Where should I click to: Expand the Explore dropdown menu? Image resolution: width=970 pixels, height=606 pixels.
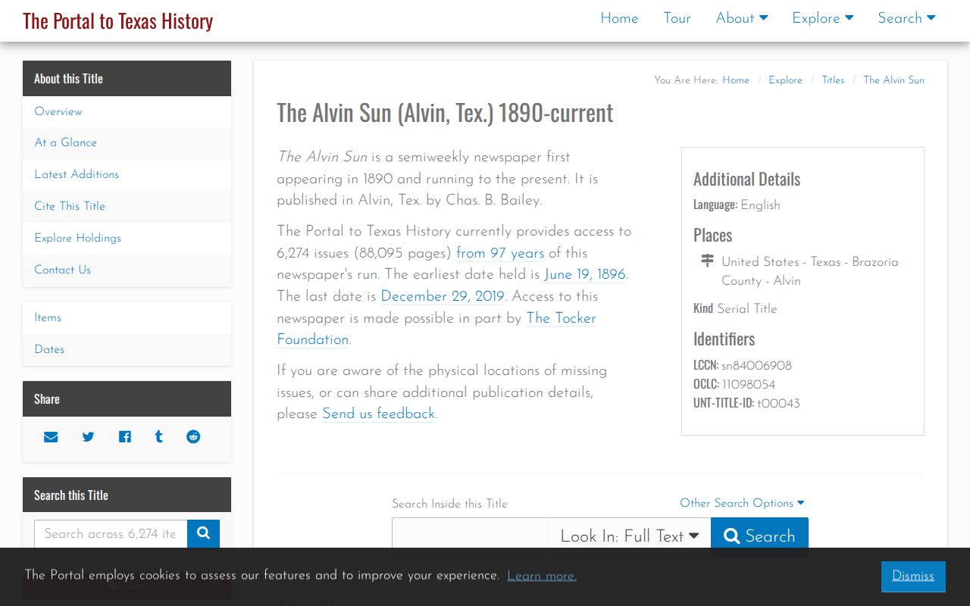pyautogui.click(x=823, y=18)
